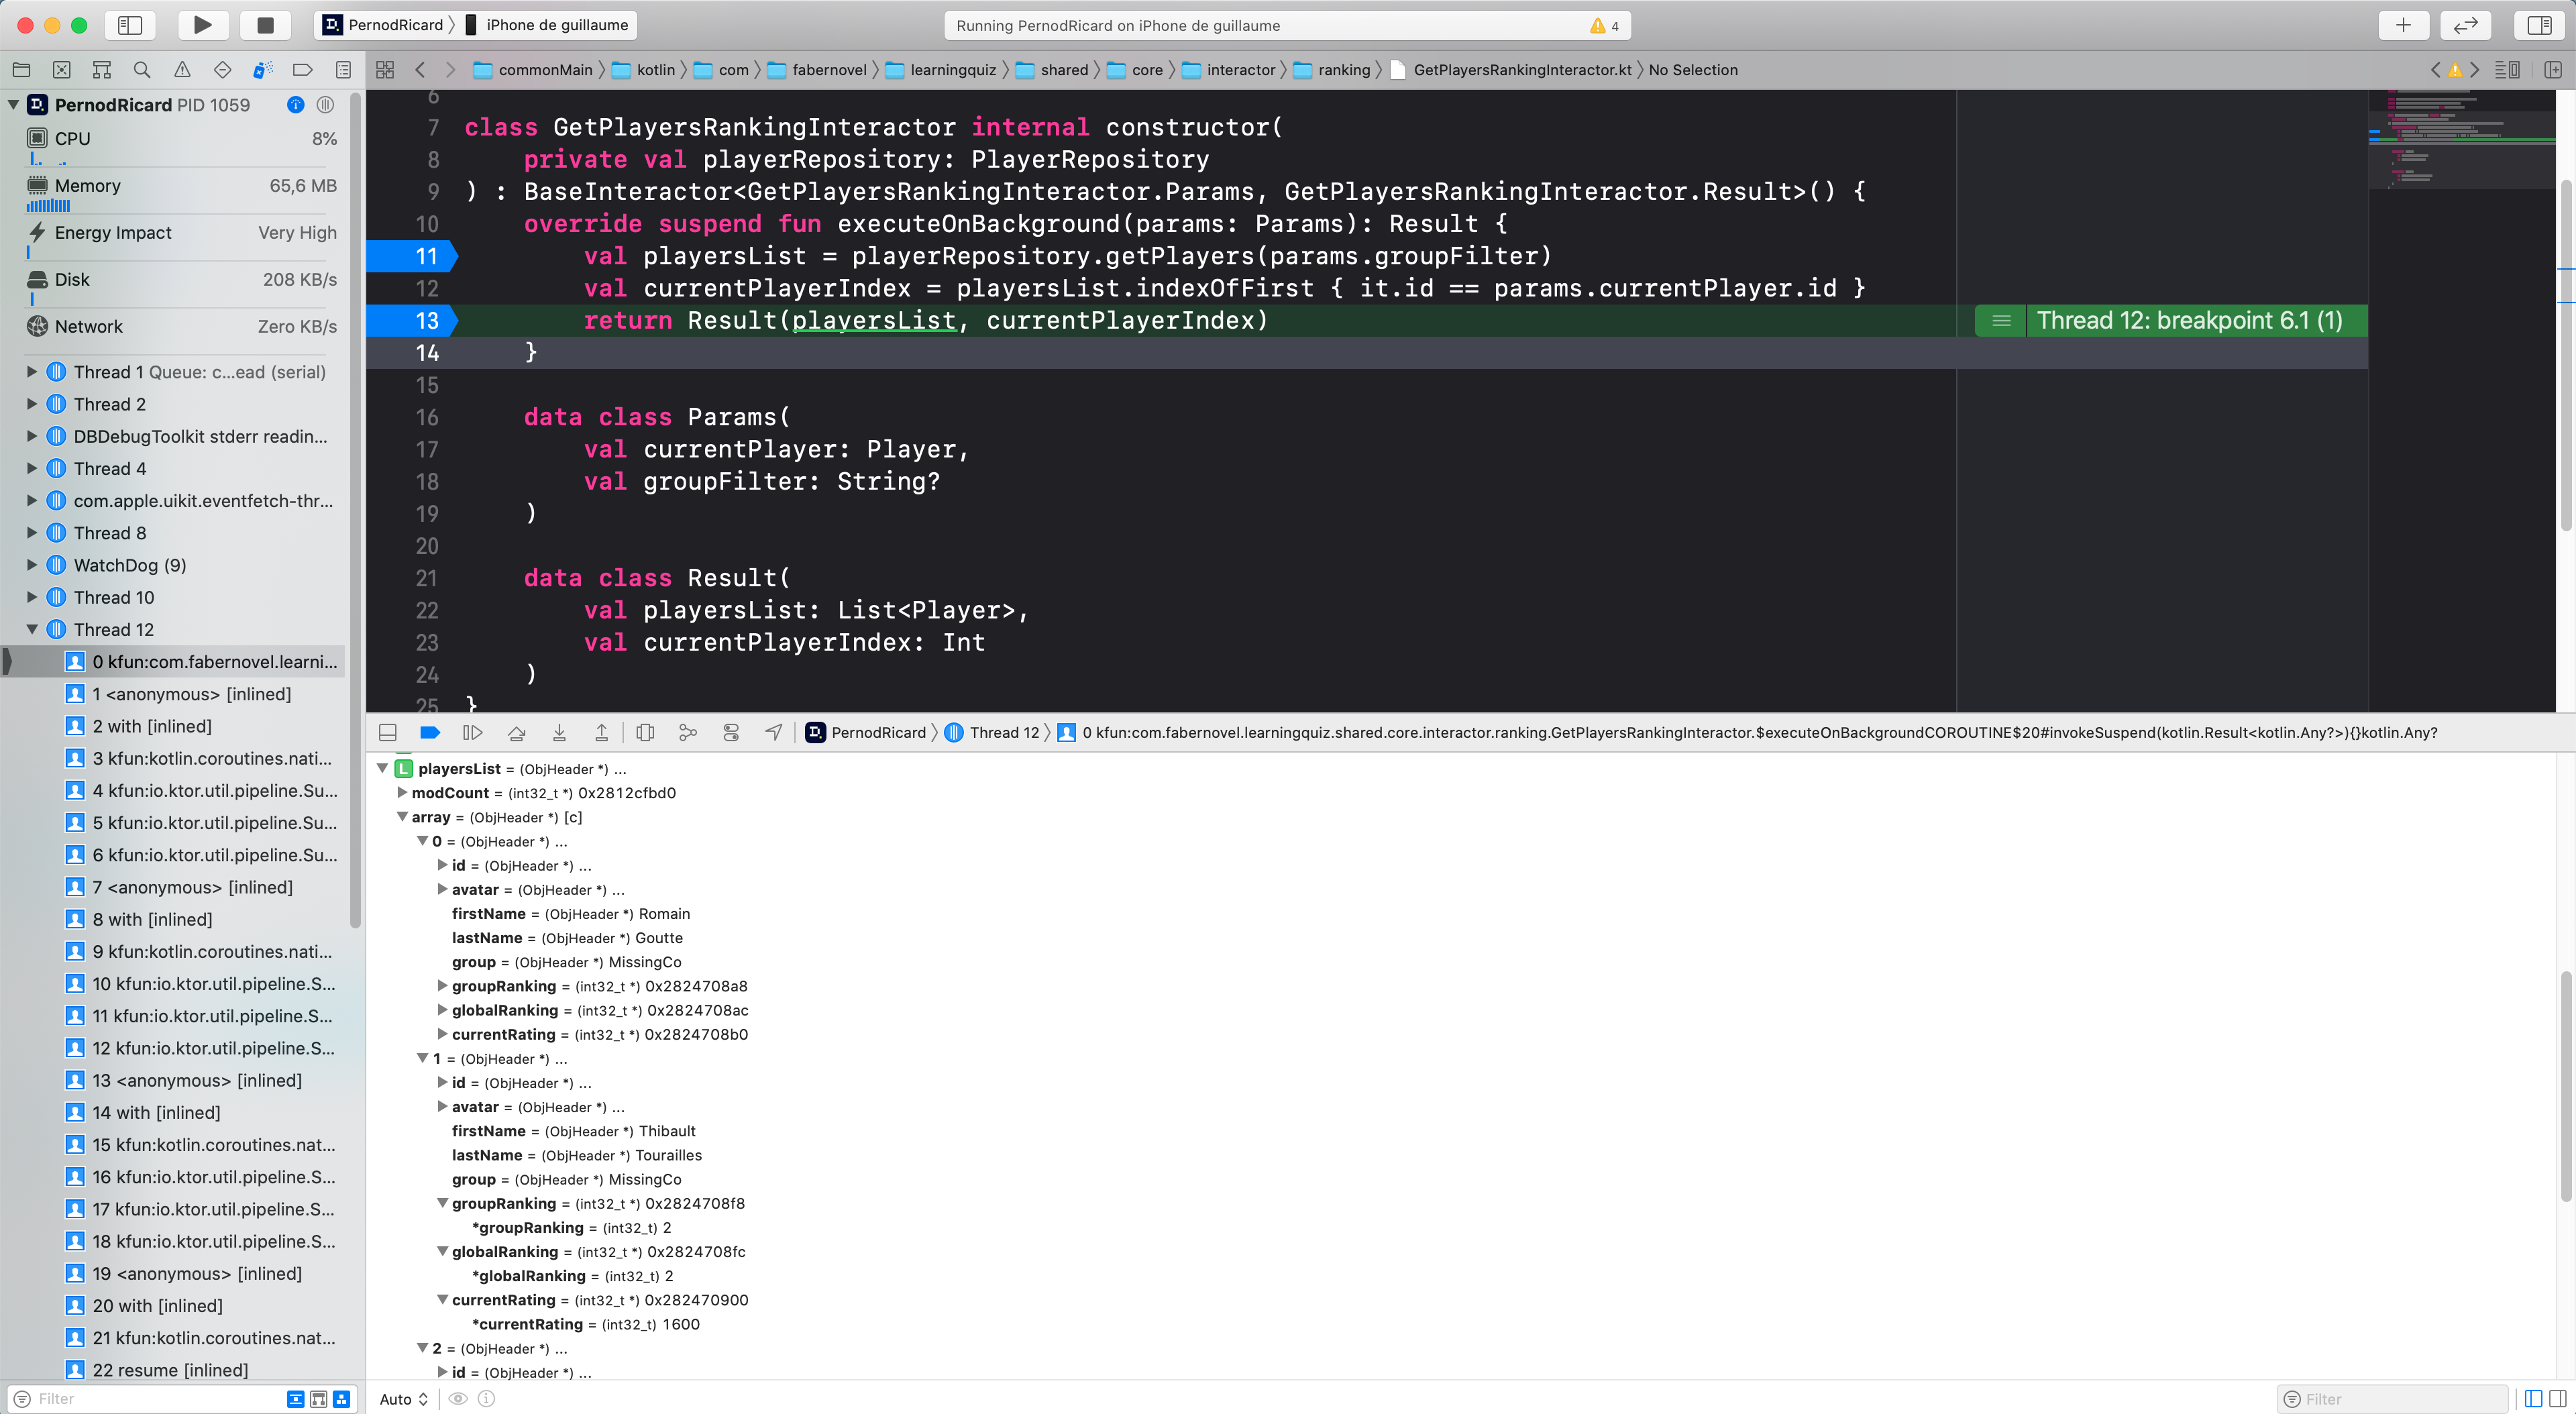This screenshot has width=2576, height=1414.
Task: Click the Auto variable scope button
Action: [x=402, y=1399]
